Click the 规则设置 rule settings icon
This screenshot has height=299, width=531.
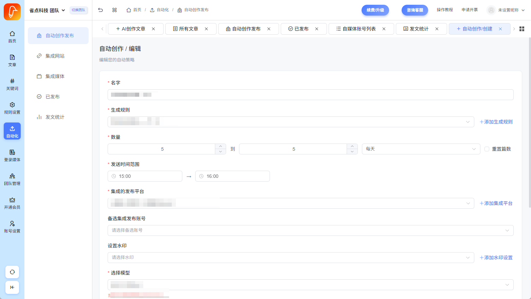(x=12, y=108)
